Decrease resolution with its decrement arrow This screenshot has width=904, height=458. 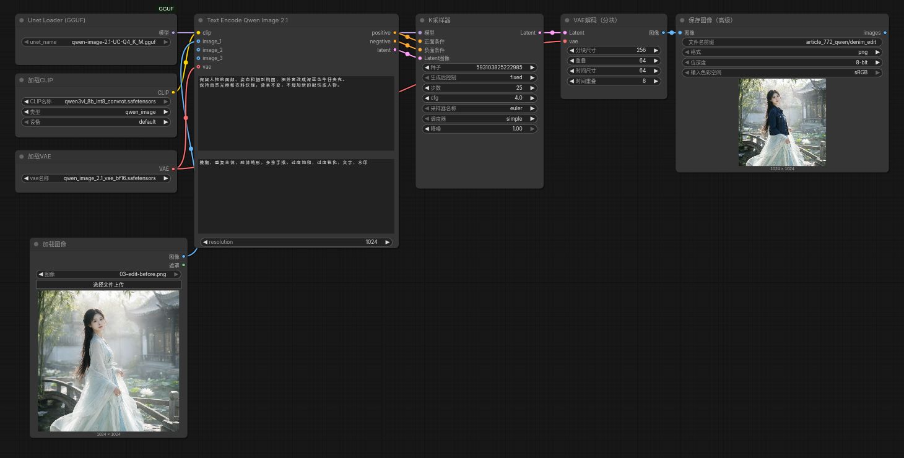tap(206, 242)
